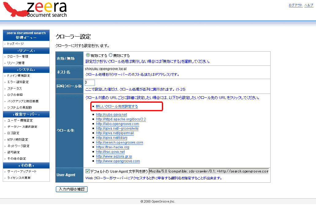Screen dimensions: 316x222
Task: Select the 有効にする radio button
Action: click(88, 55)
